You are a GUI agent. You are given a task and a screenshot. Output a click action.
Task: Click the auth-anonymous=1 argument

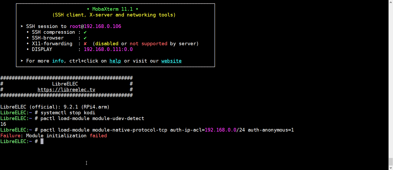[271, 130]
